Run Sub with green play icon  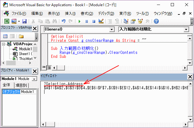tap(80, 21)
